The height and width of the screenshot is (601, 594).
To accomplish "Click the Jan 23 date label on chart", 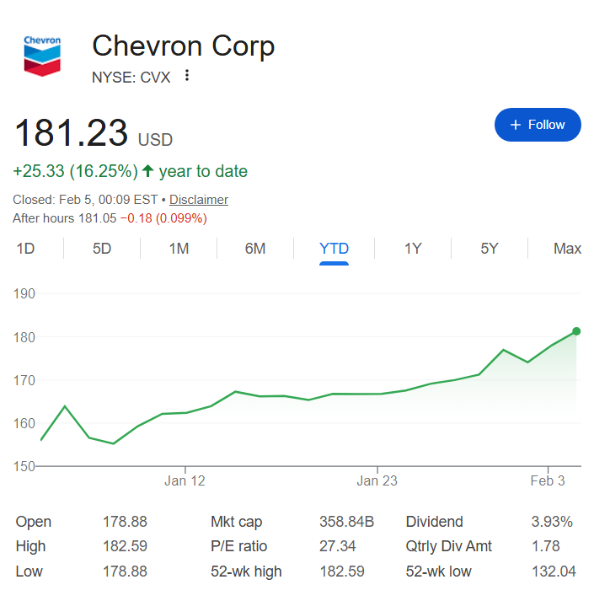I will point(377,481).
